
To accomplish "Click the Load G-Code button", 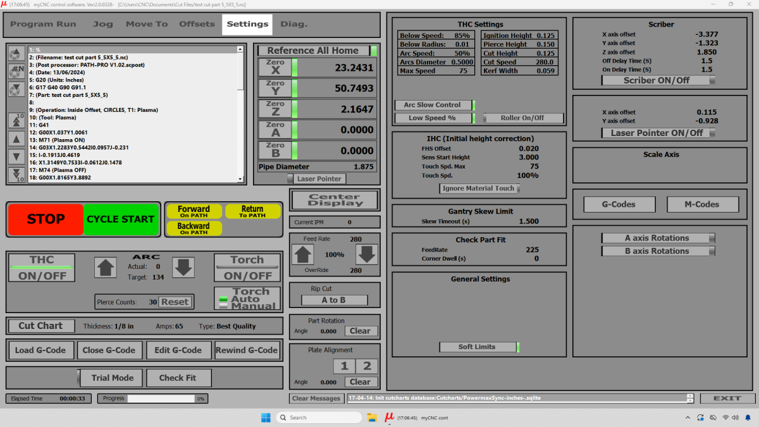I will [40, 350].
